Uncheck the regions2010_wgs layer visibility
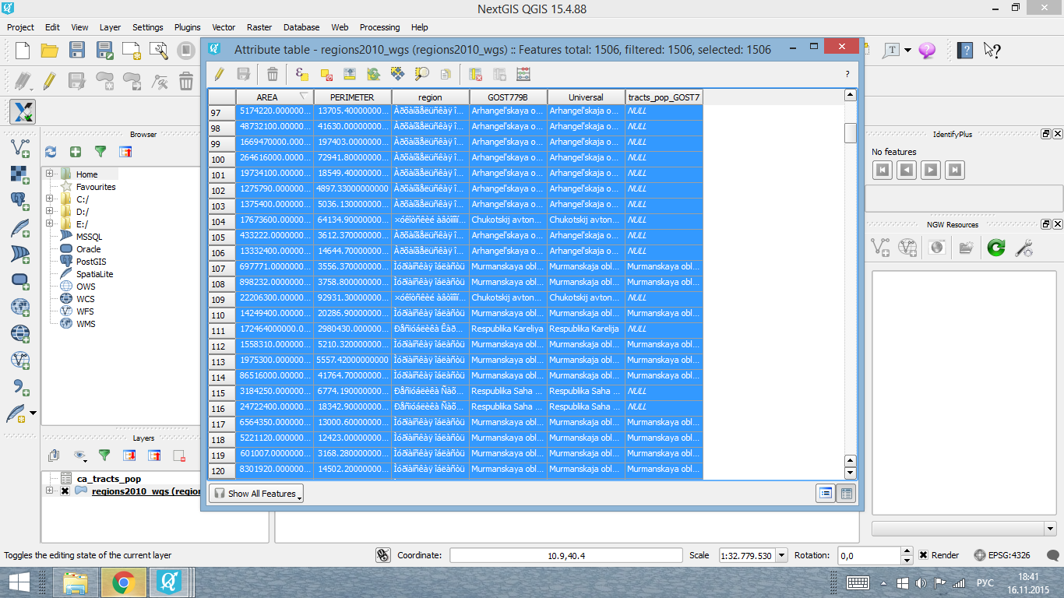1064x598 pixels. pyautogui.click(x=65, y=491)
